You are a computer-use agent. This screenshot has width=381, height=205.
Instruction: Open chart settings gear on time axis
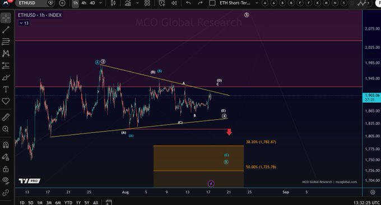(x=373, y=192)
